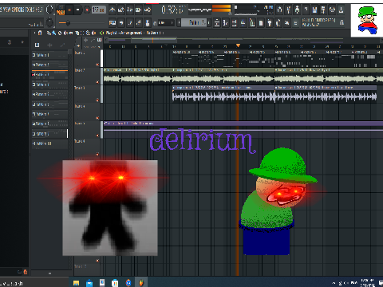The height and width of the screenshot is (287, 383).
Task: Click the record button in the transport panel
Action: pos(87,10)
